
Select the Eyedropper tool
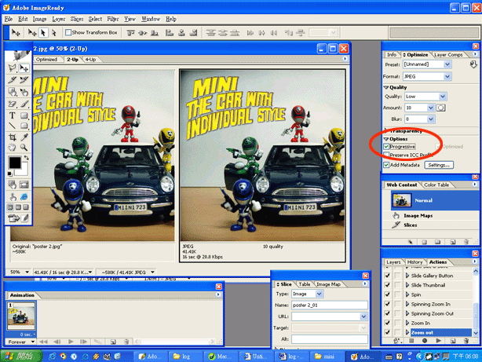pos(24,137)
